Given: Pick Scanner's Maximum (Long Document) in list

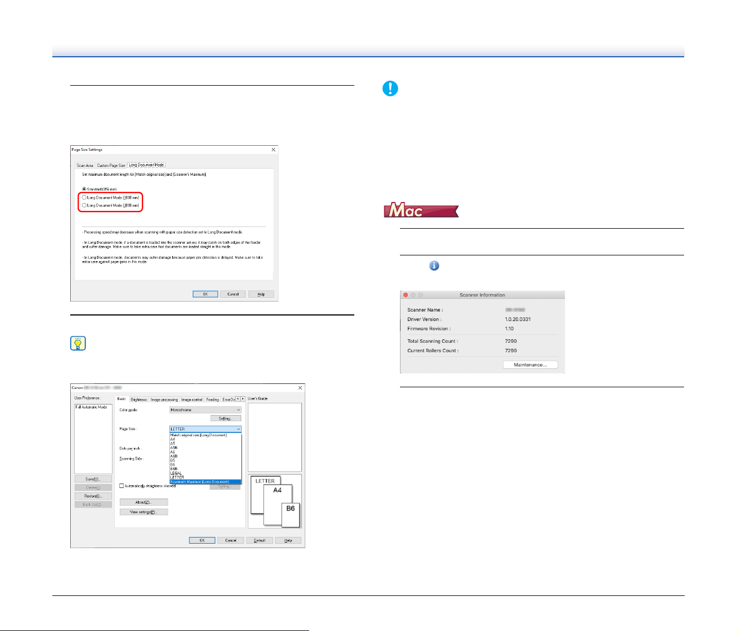Looking at the screenshot, I should tap(206, 482).
